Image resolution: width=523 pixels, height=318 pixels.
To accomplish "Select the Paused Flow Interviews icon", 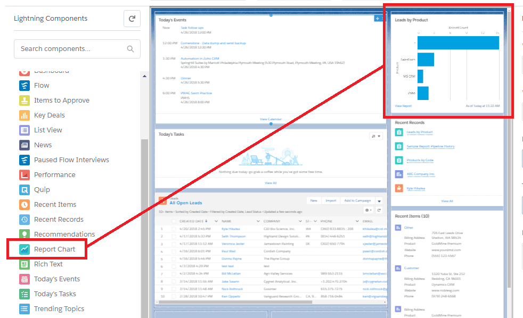I will point(24,160).
